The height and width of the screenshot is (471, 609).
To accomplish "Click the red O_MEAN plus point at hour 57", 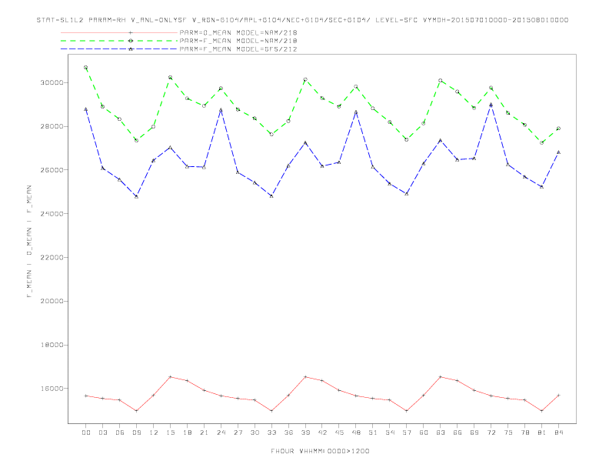I will click(407, 411).
